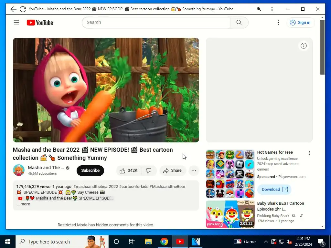
Task: Go back using the back arrow
Action: 13,9
